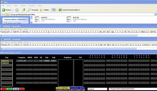Screen dimensions: 157x91
Task: Click EURUSD Notatnik horizontal scrollbar thumb
Action: [70, 49]
